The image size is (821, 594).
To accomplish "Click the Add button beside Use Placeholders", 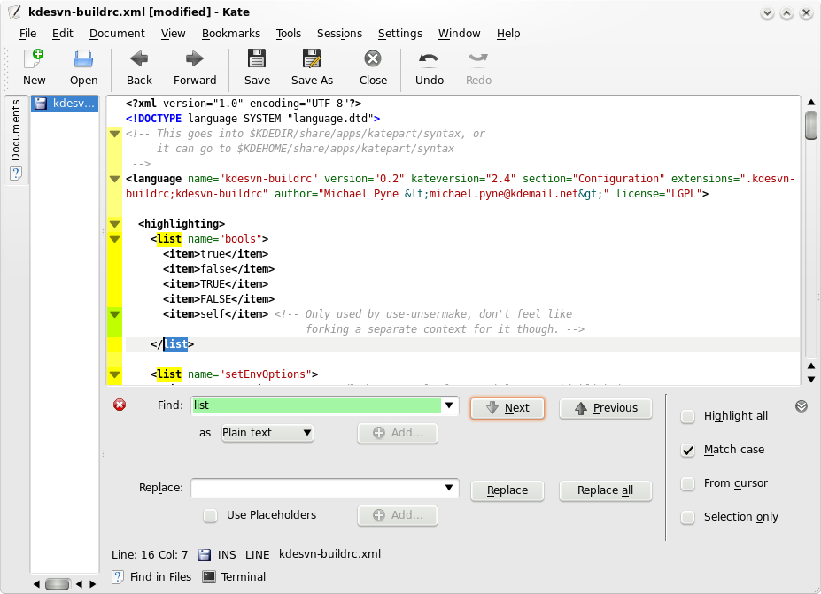I will [398, 515].
